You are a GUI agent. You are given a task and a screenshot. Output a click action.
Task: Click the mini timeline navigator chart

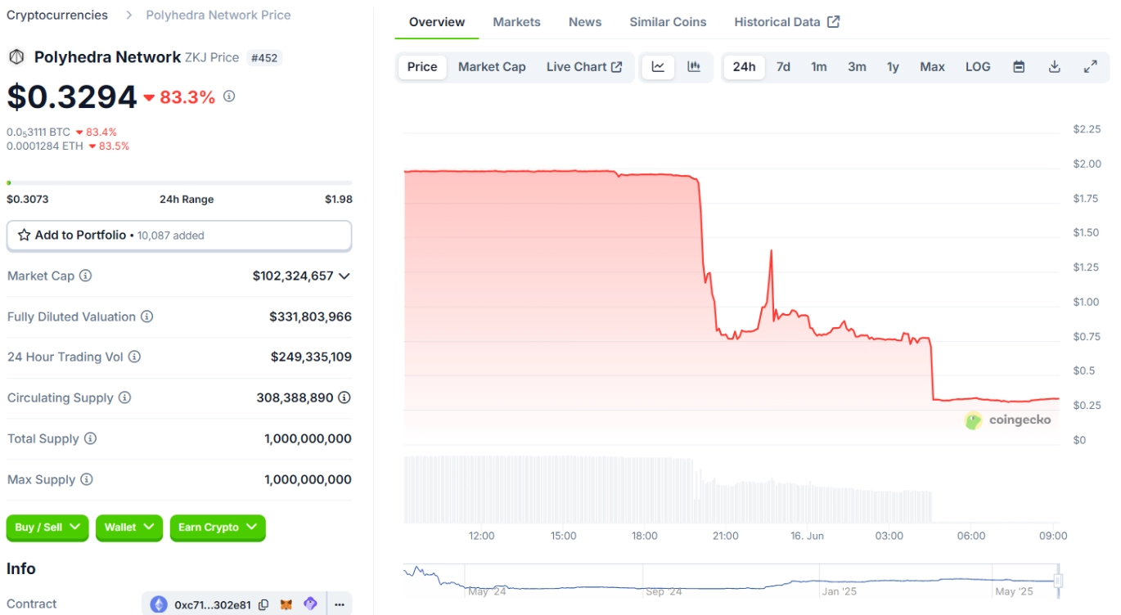coord(732,581)
